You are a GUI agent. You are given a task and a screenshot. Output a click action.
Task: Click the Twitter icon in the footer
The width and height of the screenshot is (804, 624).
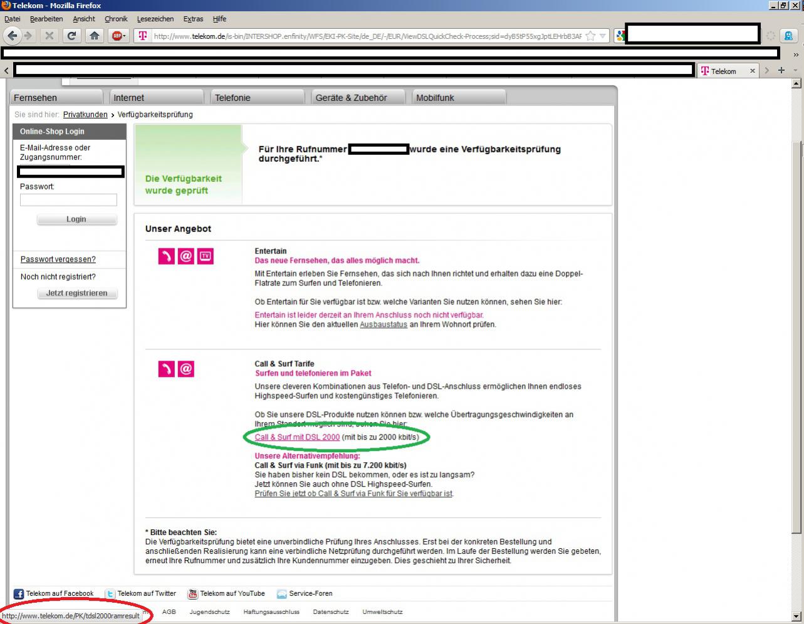click(110, 594)
